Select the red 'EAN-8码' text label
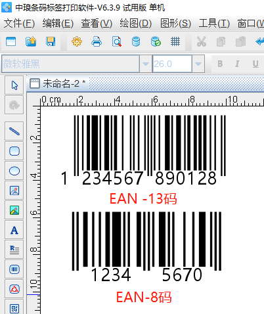264x314 pixels. point(144,297)
